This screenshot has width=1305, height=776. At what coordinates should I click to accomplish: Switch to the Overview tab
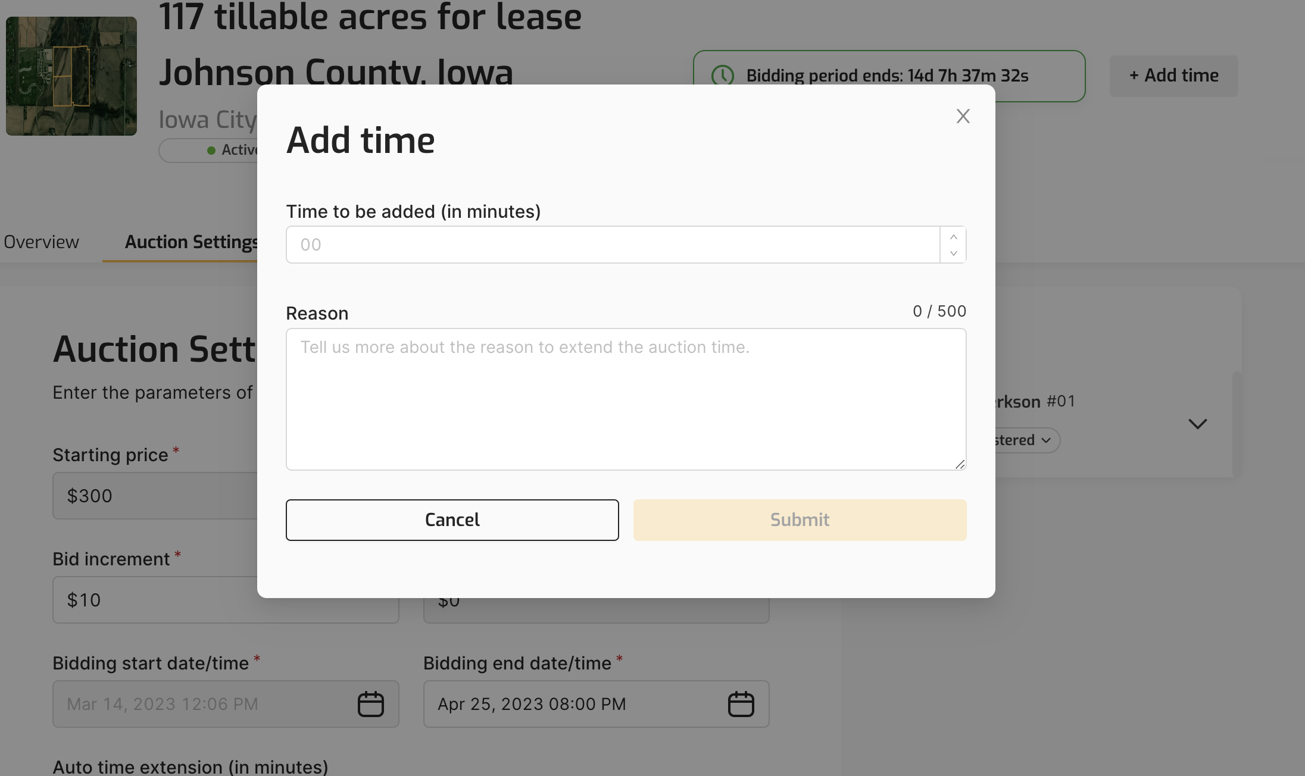click(41, 242)
